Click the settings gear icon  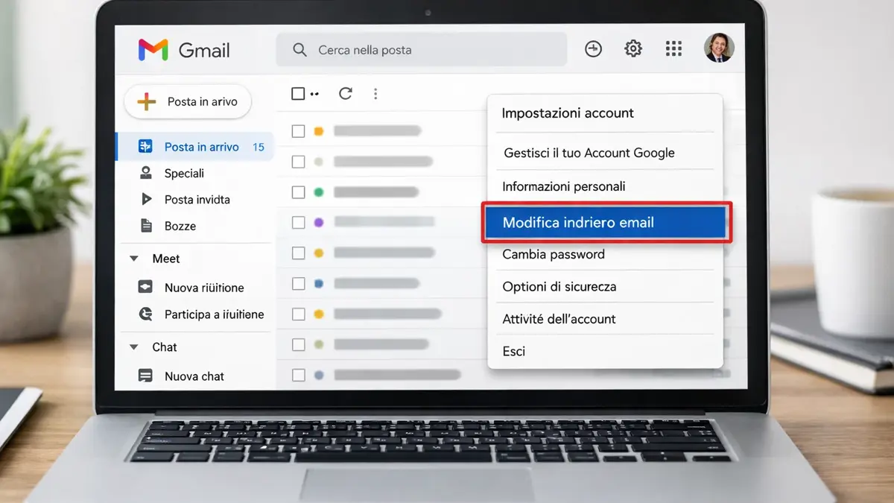point(633,49)
